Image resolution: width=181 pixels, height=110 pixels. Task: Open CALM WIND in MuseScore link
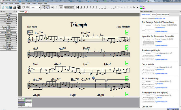[161, 74]
